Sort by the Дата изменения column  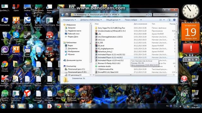140,24
